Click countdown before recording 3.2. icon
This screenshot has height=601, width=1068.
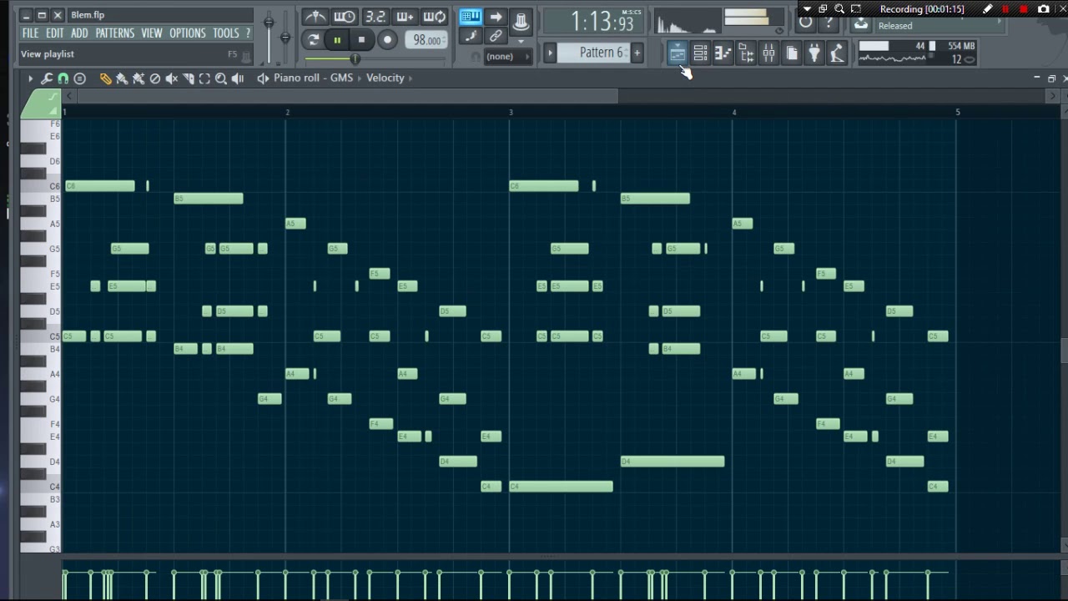pos(375,17)
